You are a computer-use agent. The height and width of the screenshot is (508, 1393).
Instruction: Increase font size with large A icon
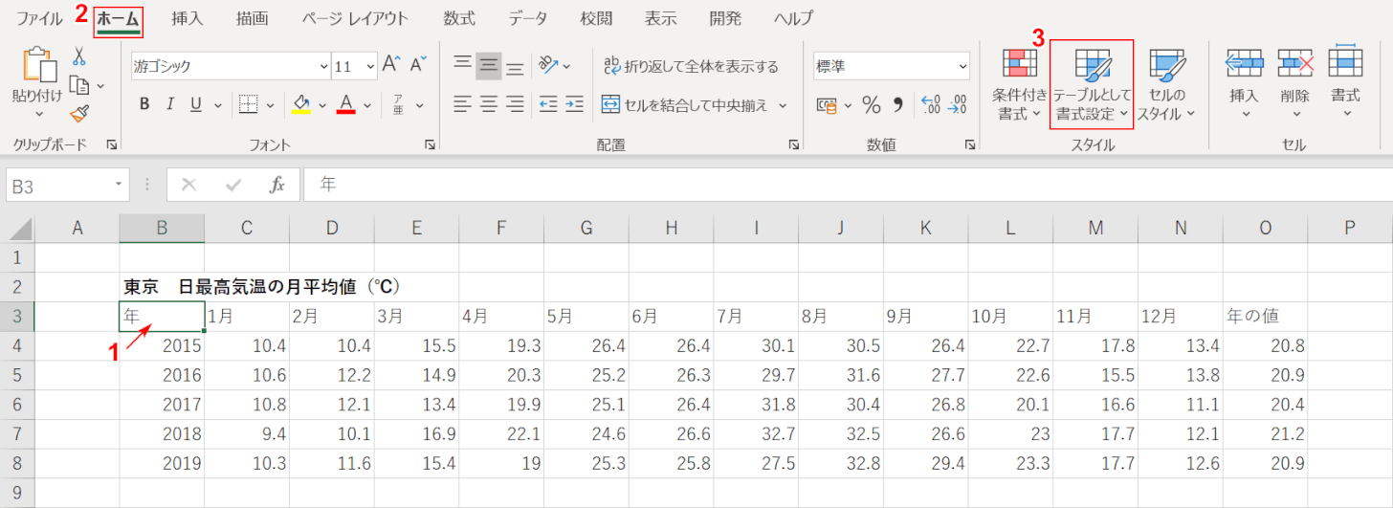pos(391,65)
